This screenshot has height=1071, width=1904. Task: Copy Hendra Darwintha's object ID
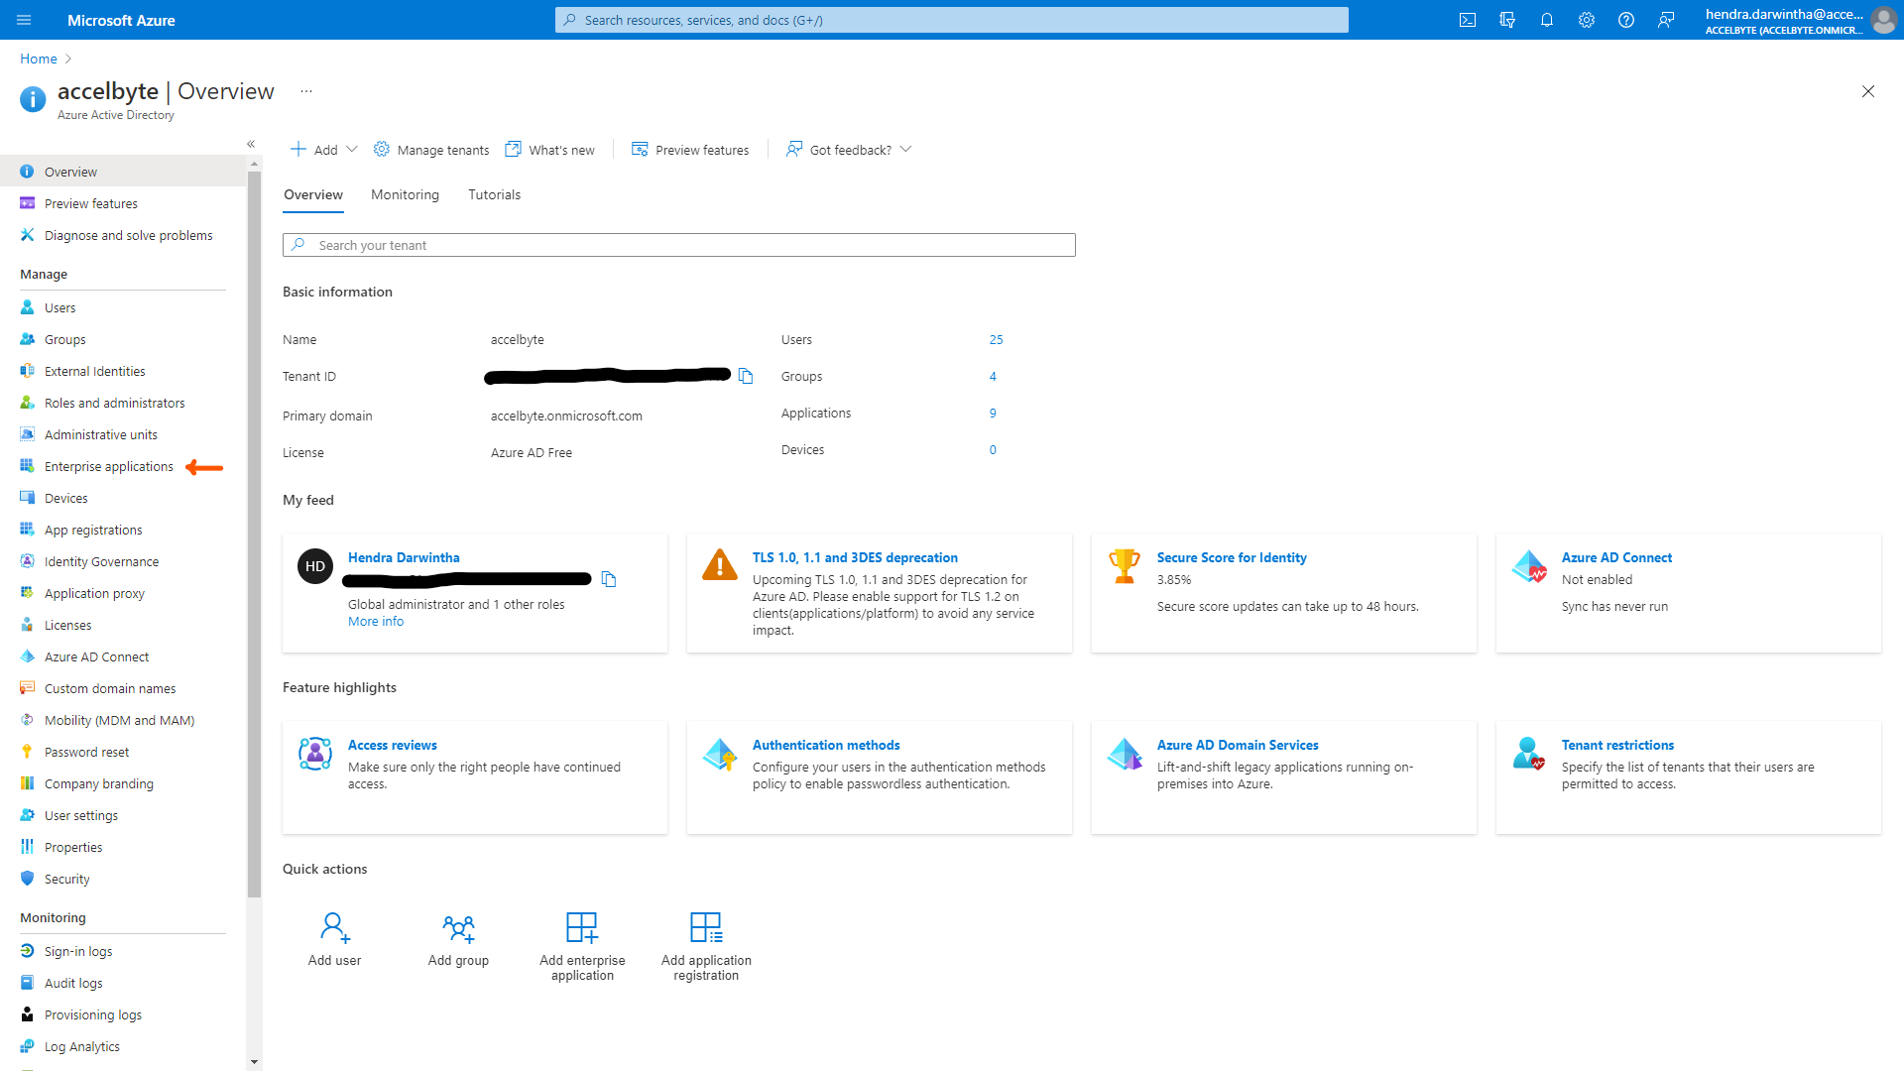pos(609,579)
